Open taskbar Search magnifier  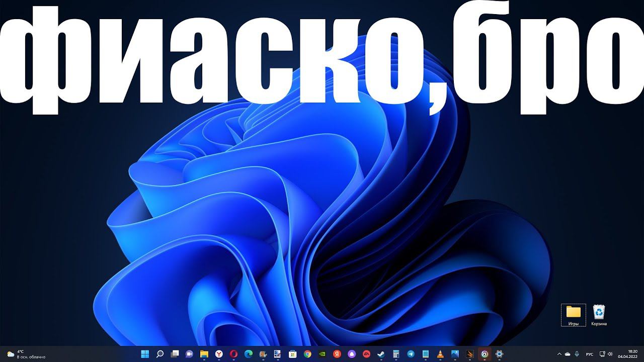click(x=160, y=354)
